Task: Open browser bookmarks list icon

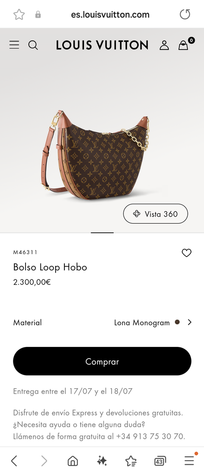Action: point(131,461)
